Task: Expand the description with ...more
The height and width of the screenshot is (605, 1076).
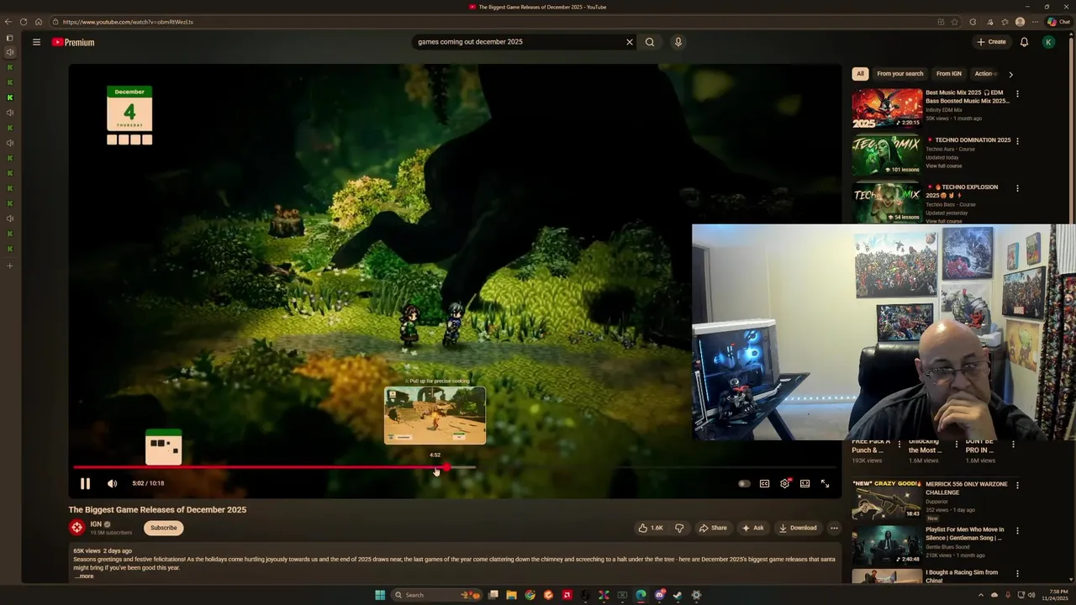Action: tap(84, 576)
